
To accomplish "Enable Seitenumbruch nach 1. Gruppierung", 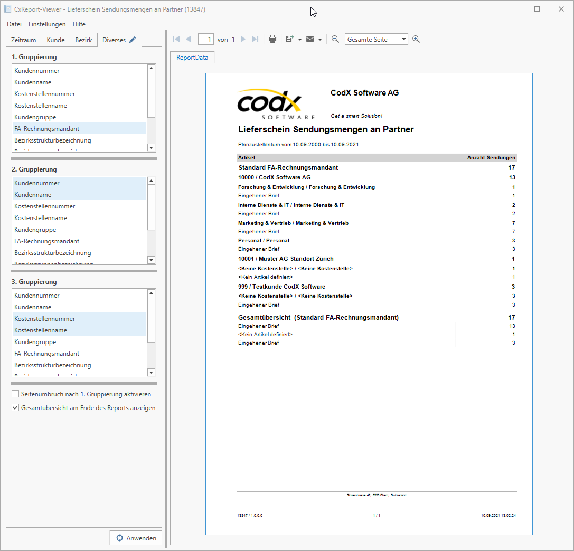I will tap(15, 394).
